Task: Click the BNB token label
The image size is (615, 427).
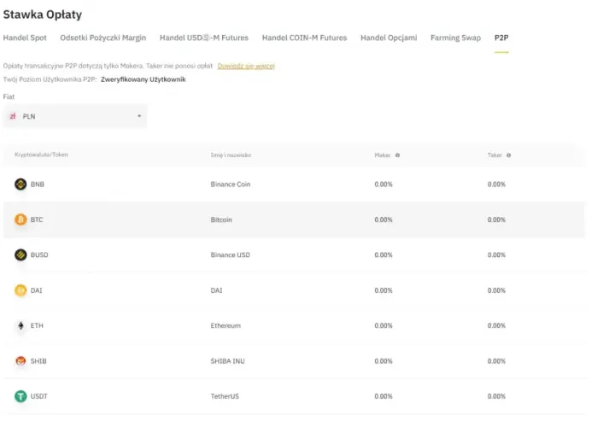Action: pyautogui.click(x=38, y=184)
